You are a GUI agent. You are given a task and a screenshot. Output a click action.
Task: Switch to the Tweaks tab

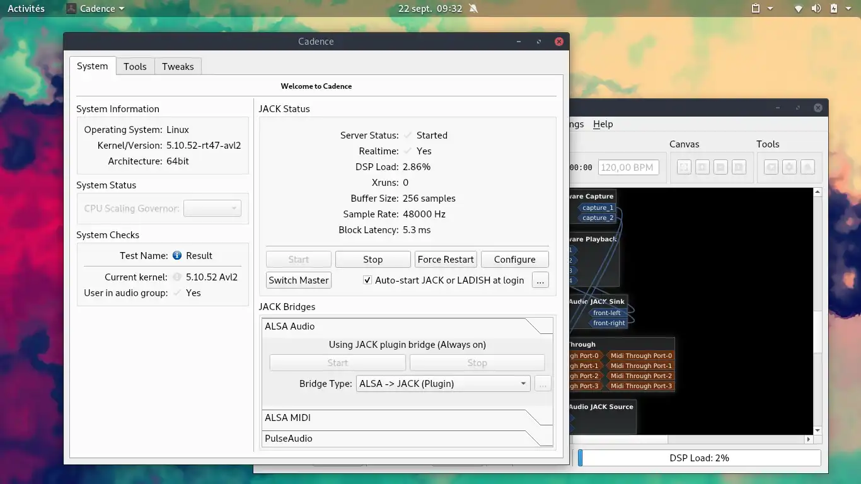pyautogui.click(x=178, y=66)
